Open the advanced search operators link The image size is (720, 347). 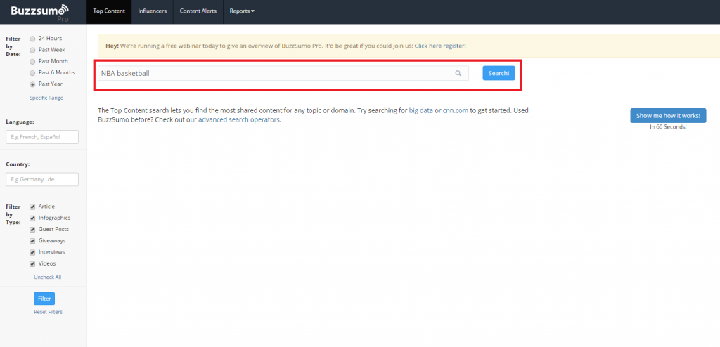coord(239,120)
